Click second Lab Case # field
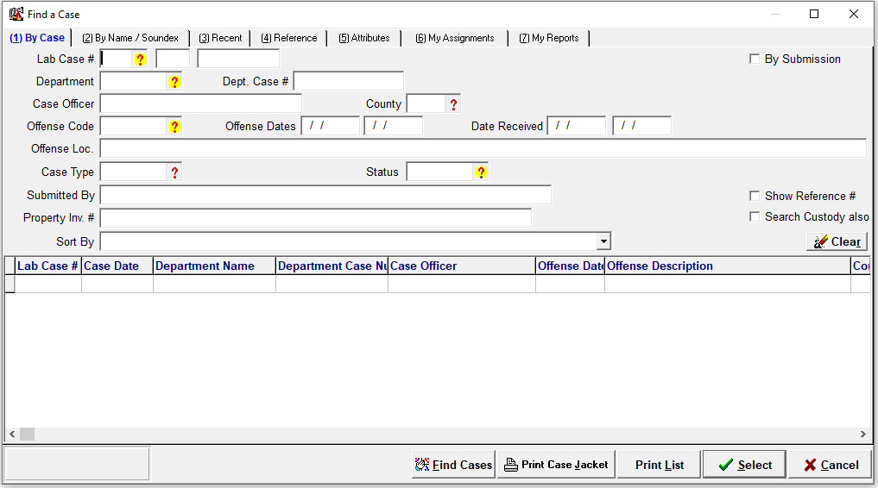The height and width of the screenshot is (488, 878). (173, 59)
